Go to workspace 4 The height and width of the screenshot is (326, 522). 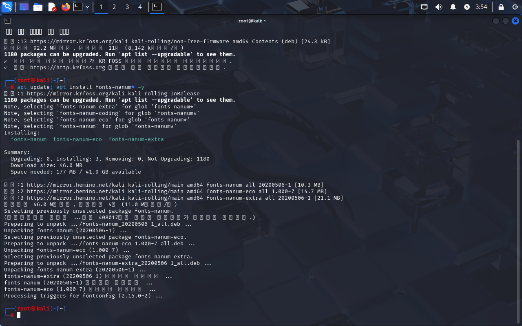coord(140,7)
